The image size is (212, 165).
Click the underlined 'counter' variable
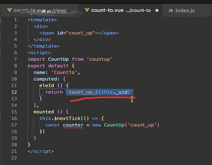[x=73, y=125]
